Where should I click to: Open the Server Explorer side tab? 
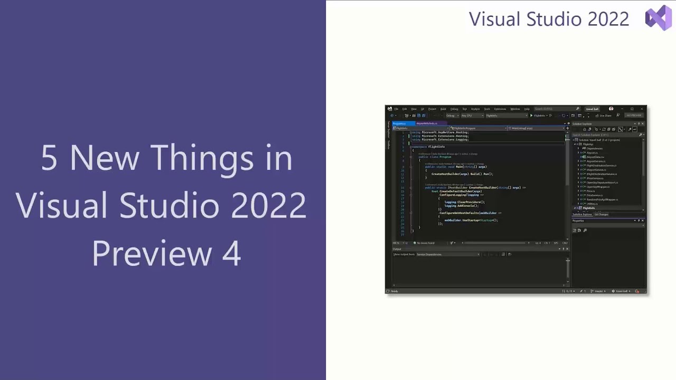pos(389,129)
